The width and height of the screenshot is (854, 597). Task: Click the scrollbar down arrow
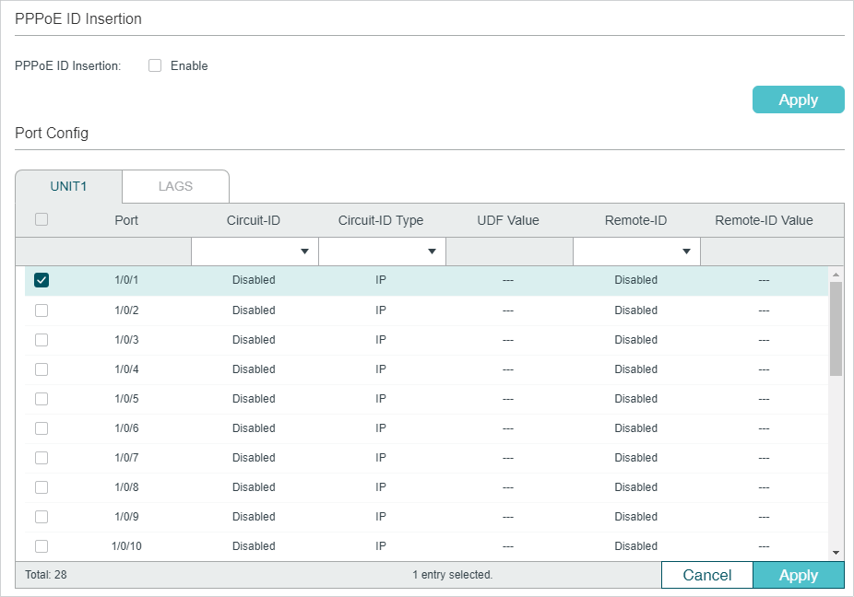[836, 553]
